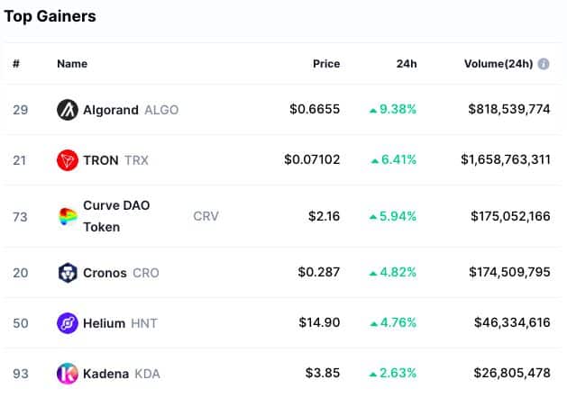This screenshot has height=398, width=567.
Task: Sort table by the # rank column
Action: (16, 64)
